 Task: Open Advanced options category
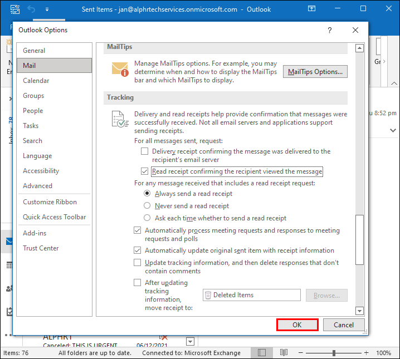click(55, 186)
